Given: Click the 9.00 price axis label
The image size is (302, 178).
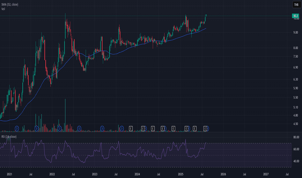Looking at the screenshot, I should [x=296, y=32].
